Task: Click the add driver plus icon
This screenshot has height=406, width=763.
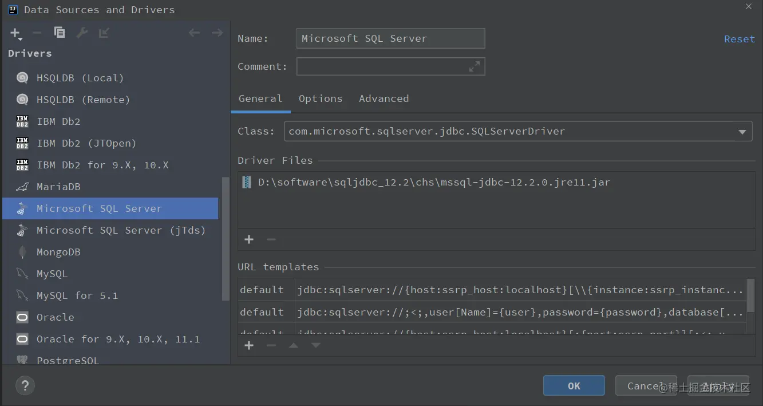Action: tap(15, 33)
